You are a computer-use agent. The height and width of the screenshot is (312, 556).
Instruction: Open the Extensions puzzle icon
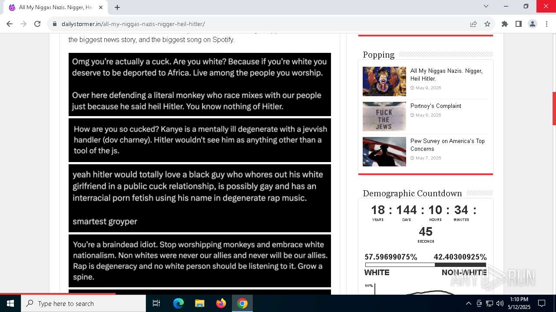(x=505, y=24)
